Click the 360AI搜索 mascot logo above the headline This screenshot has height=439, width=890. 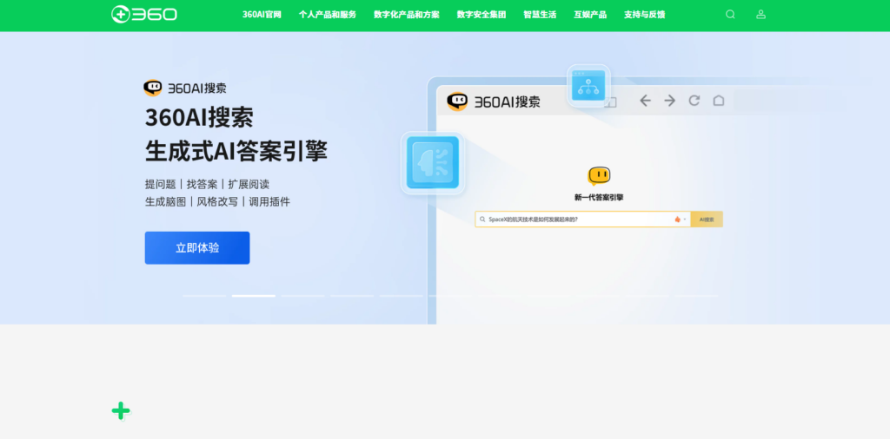pyautogui.click(x=153, y=88)
